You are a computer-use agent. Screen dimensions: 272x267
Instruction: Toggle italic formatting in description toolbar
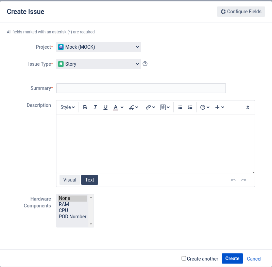pyautogui.click(x=95, y=107)
